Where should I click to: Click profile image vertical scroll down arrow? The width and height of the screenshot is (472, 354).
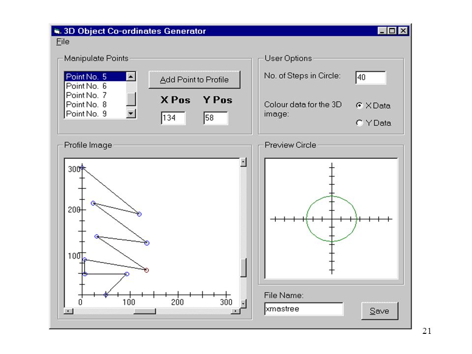[x=243, y=303]
